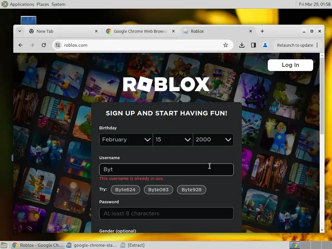This screenshot has width=332, height=249.
Task: Click the clock showing Fri Mar 29
Action: coord(314,4)
